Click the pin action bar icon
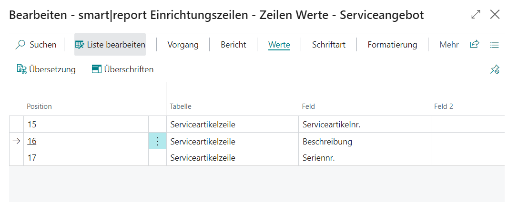518x202 pixels. (495, 70)
